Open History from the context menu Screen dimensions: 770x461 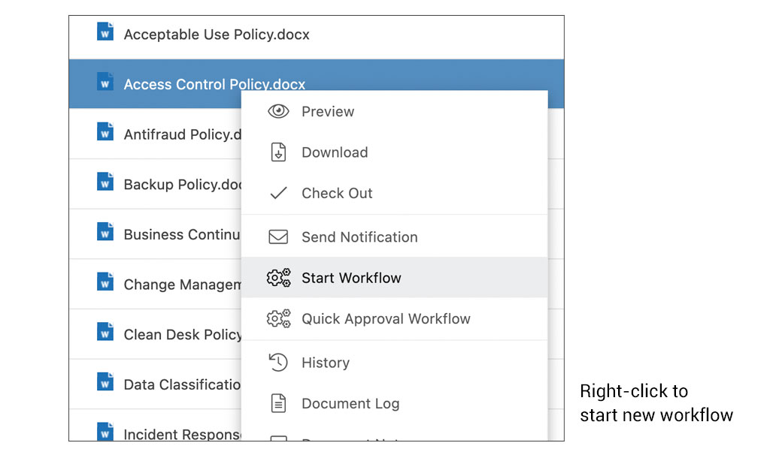(x=395, y=363)
